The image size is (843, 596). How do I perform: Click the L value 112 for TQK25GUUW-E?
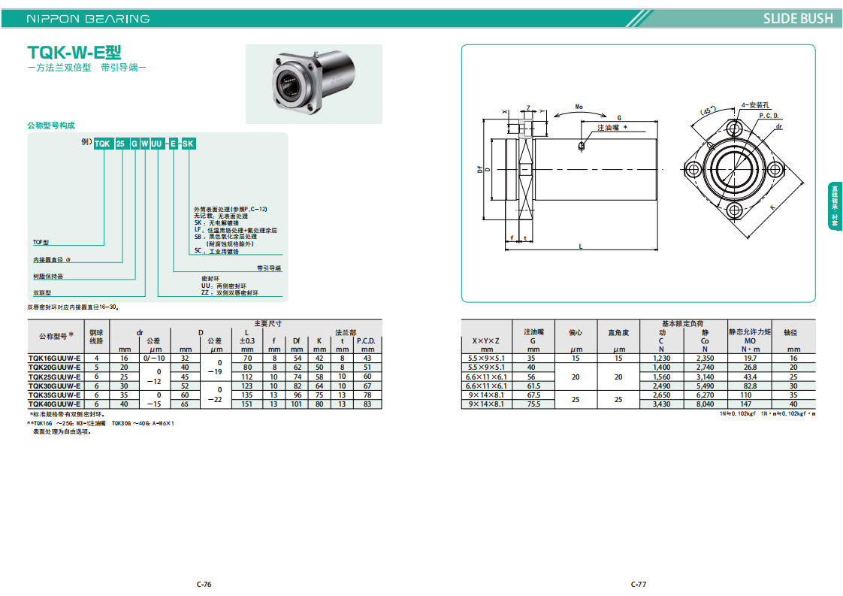pos(246,377)
